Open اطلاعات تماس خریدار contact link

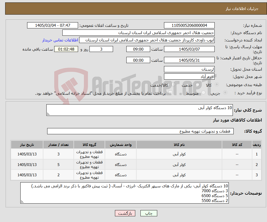[x=60, y=40]
